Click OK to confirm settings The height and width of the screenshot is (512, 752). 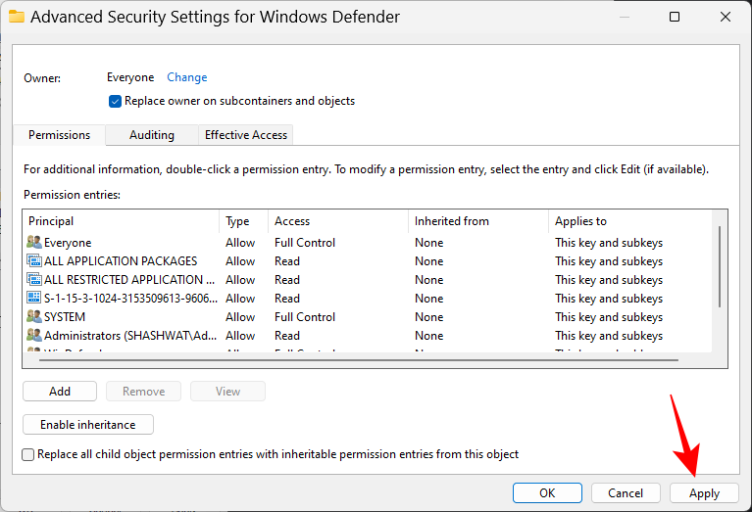pos(547,493)
